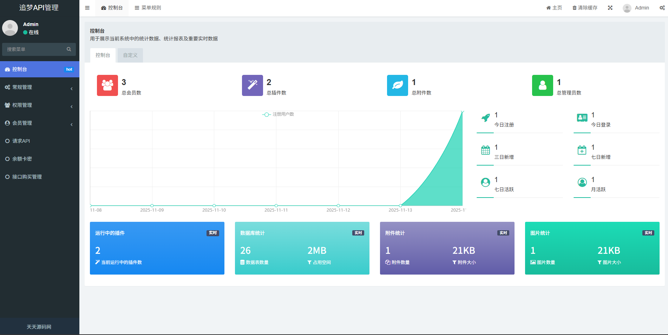668x335 pixels.
Task: Open the Admin profile menu
Action: pyautogui.click(x=636, y=7)
